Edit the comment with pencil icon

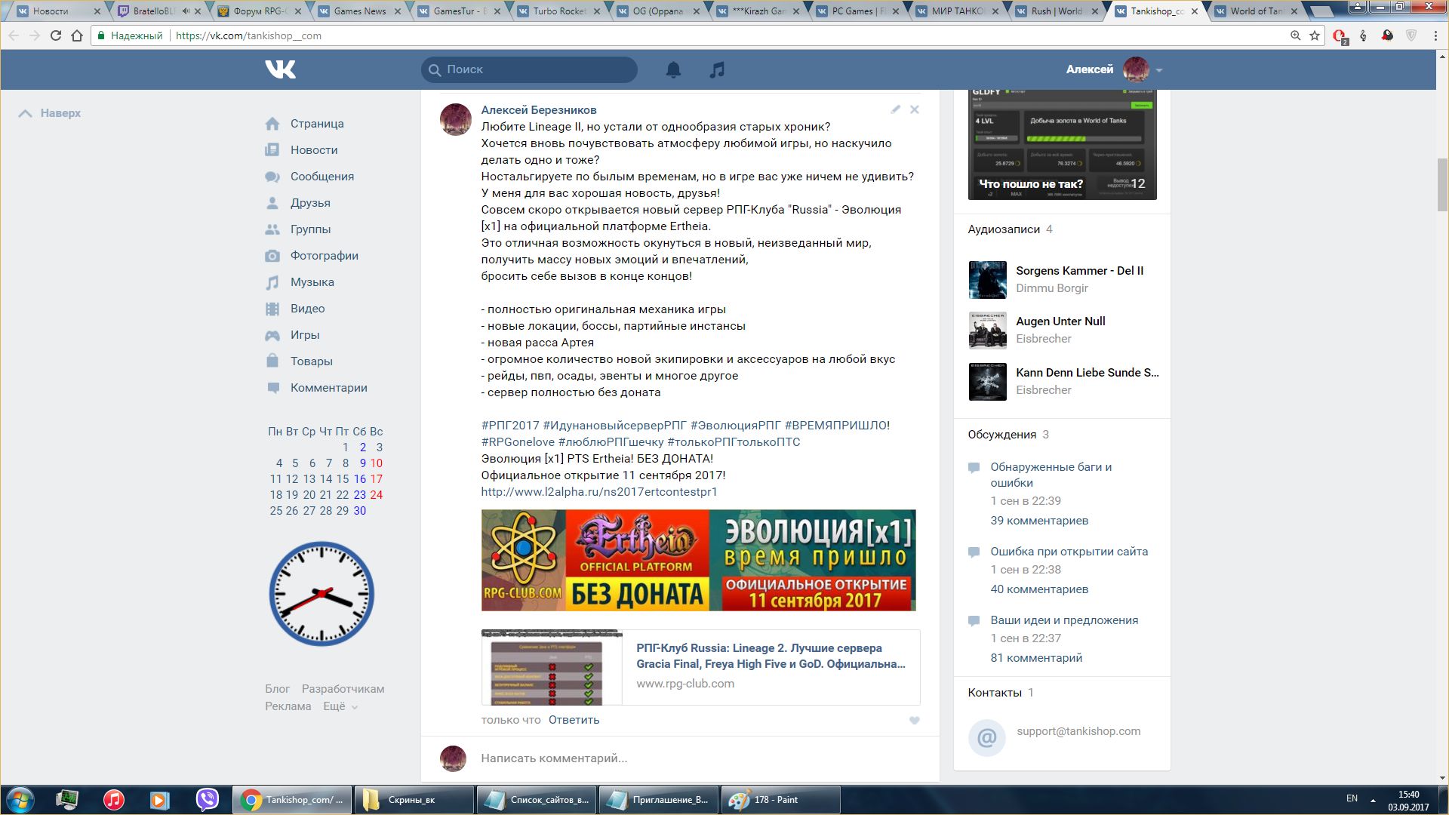(895, 109)
